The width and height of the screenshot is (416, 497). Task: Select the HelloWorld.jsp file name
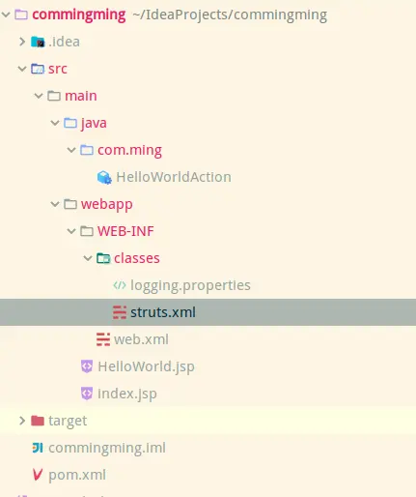tap(146, 367)
